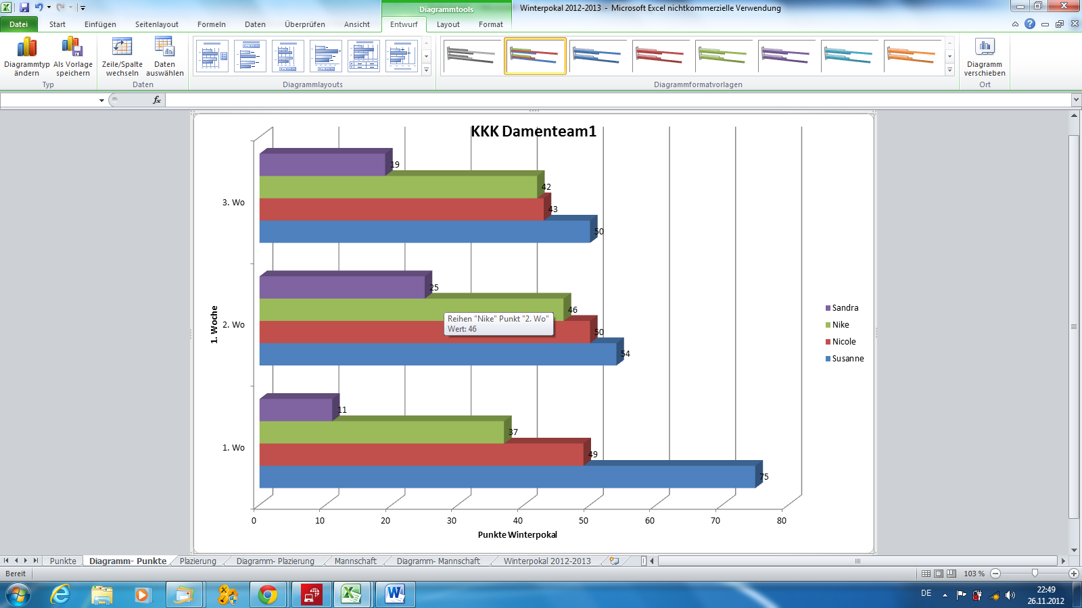Click the volume speaker tray icon
This screenshot has width=1082, height=608.
click(1010, 595)
